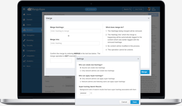Select the Recognition module row
This screenshot has height=106, width=182.
click(x=49, y=86)
